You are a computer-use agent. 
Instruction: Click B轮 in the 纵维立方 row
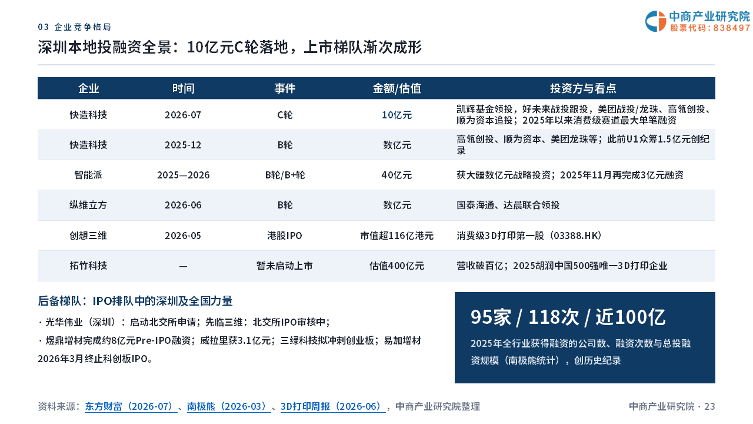click(285, 206)
